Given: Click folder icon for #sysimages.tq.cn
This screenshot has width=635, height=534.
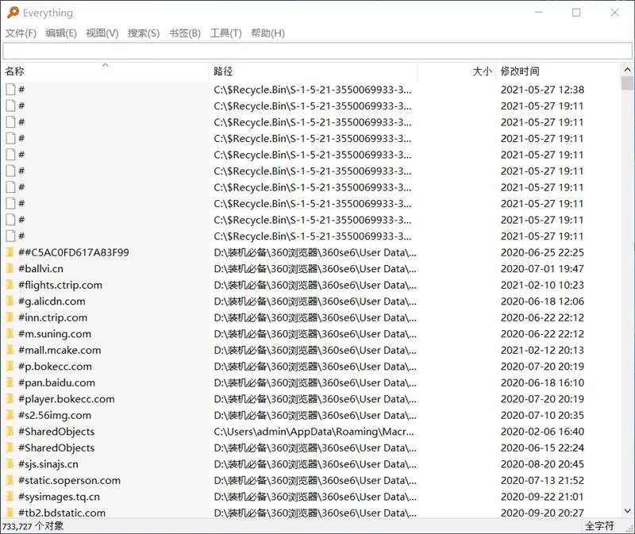Looking at the screenshot, I should (10, 497).
